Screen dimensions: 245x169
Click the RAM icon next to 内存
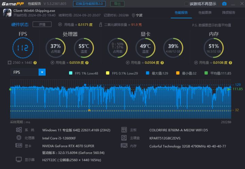124,146
